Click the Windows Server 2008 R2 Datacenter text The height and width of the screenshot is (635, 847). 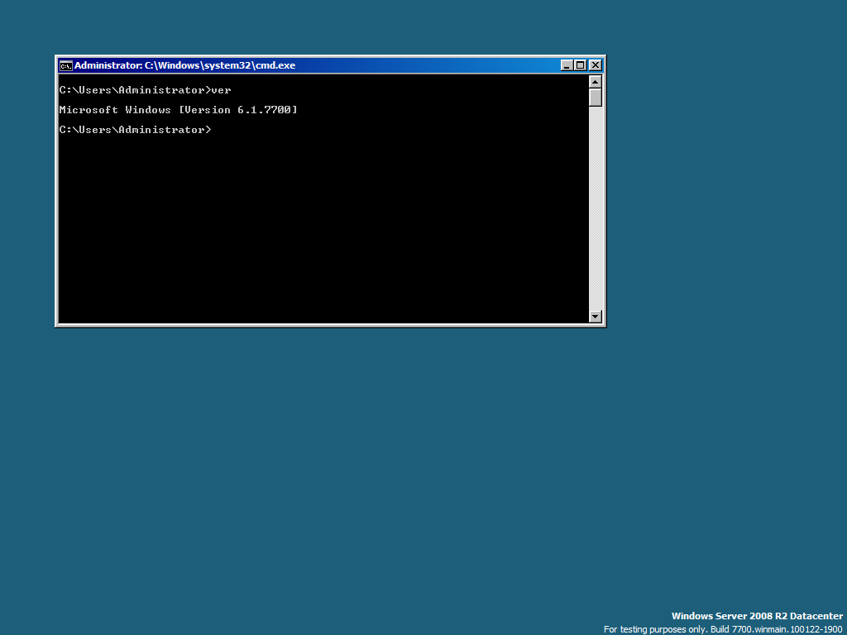click(757, 616)
